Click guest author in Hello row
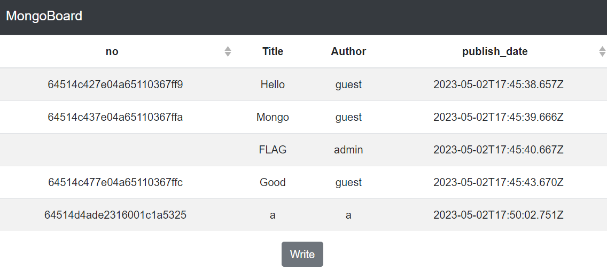The width and height of the screenshot is (607, 278). 348,84
